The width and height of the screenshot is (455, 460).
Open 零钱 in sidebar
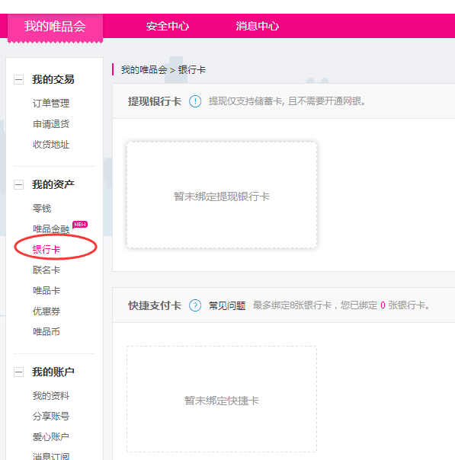pyautogui.click(x=42, y=209)
